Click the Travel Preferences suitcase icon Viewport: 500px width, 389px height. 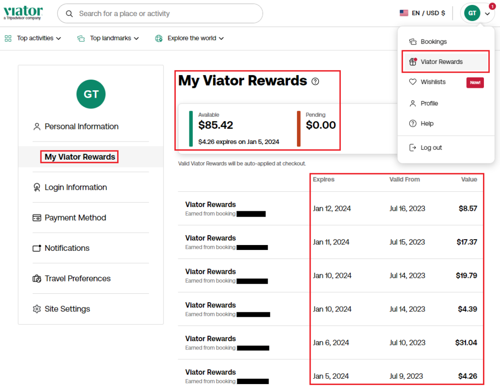[37, 278]
